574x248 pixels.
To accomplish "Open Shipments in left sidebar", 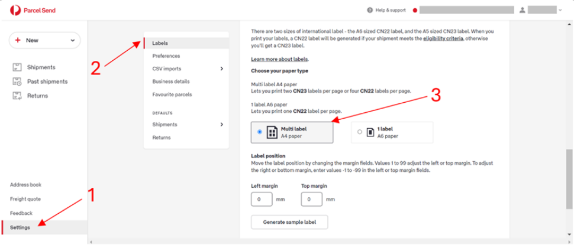I will click(41, 67).
